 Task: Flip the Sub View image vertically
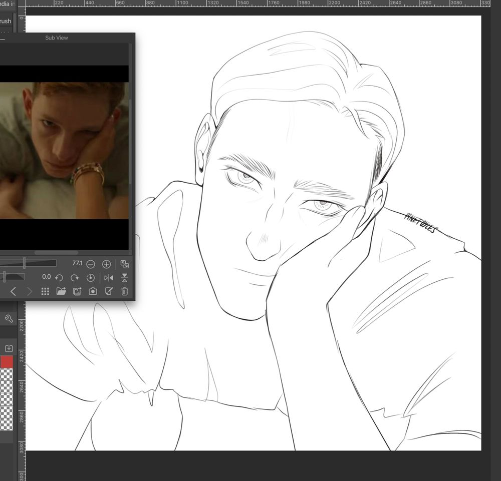click(x=125, y=278)
